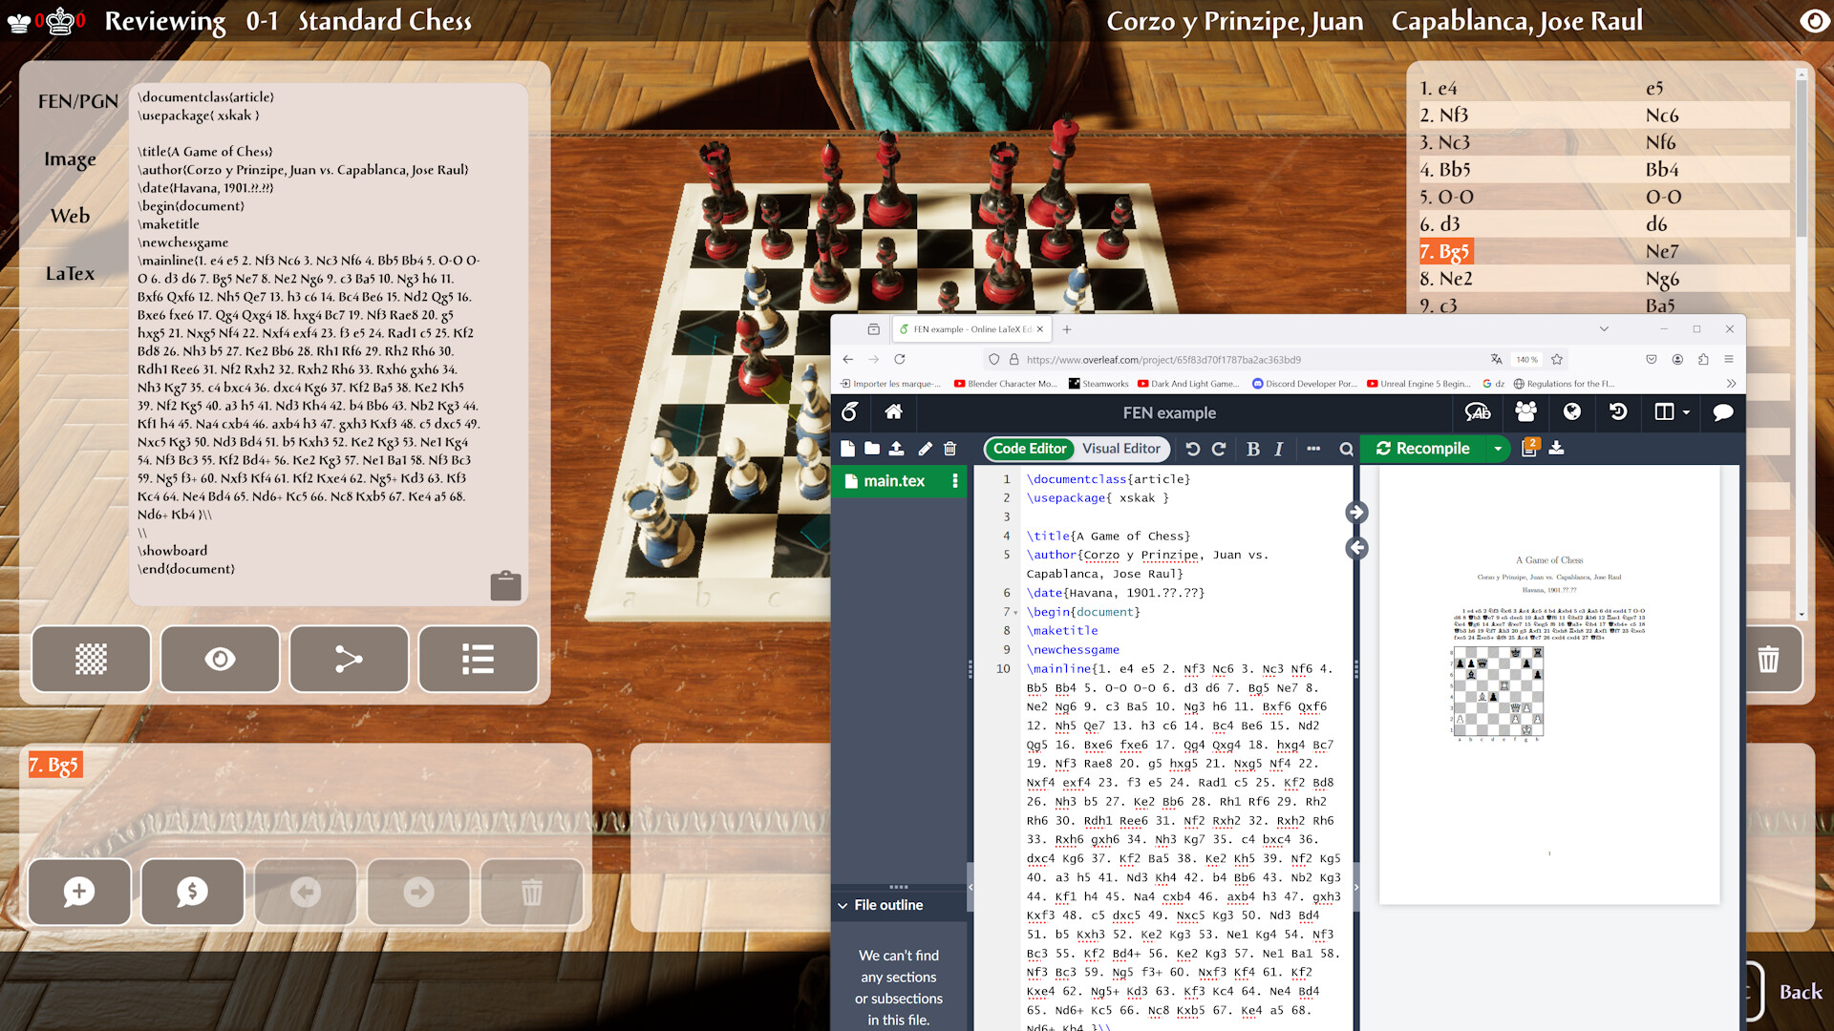Upload a file in Overleaf
Image resolution: width=1834 pixels, height=1031 pixels.
coord(898,449)
